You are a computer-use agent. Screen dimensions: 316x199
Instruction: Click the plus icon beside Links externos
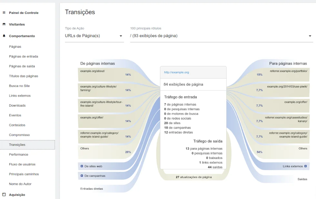point(305,166)
